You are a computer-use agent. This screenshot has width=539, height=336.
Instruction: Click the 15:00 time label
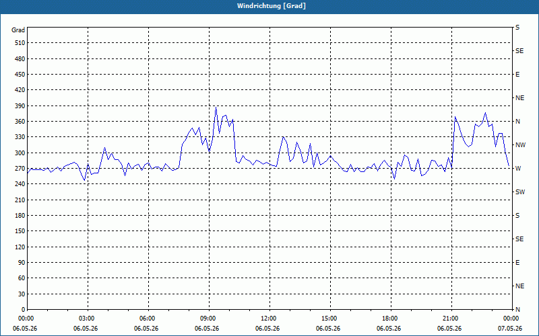pos(330,319)
